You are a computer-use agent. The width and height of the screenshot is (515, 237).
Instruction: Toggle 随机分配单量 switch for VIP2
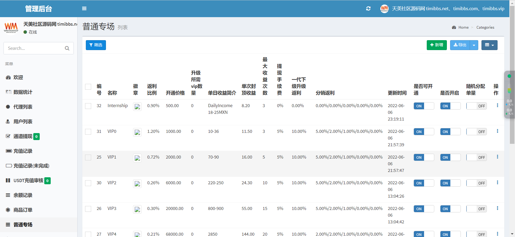tap(476, 183)
